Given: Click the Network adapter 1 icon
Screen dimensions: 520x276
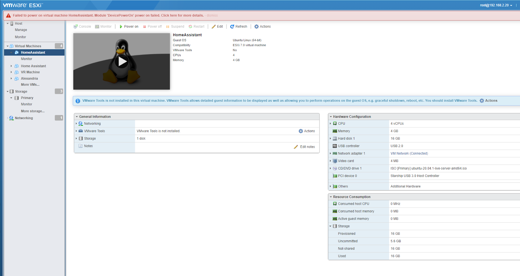Looking at the screenshot, I should pyautogui.click(x=335, y=154).
